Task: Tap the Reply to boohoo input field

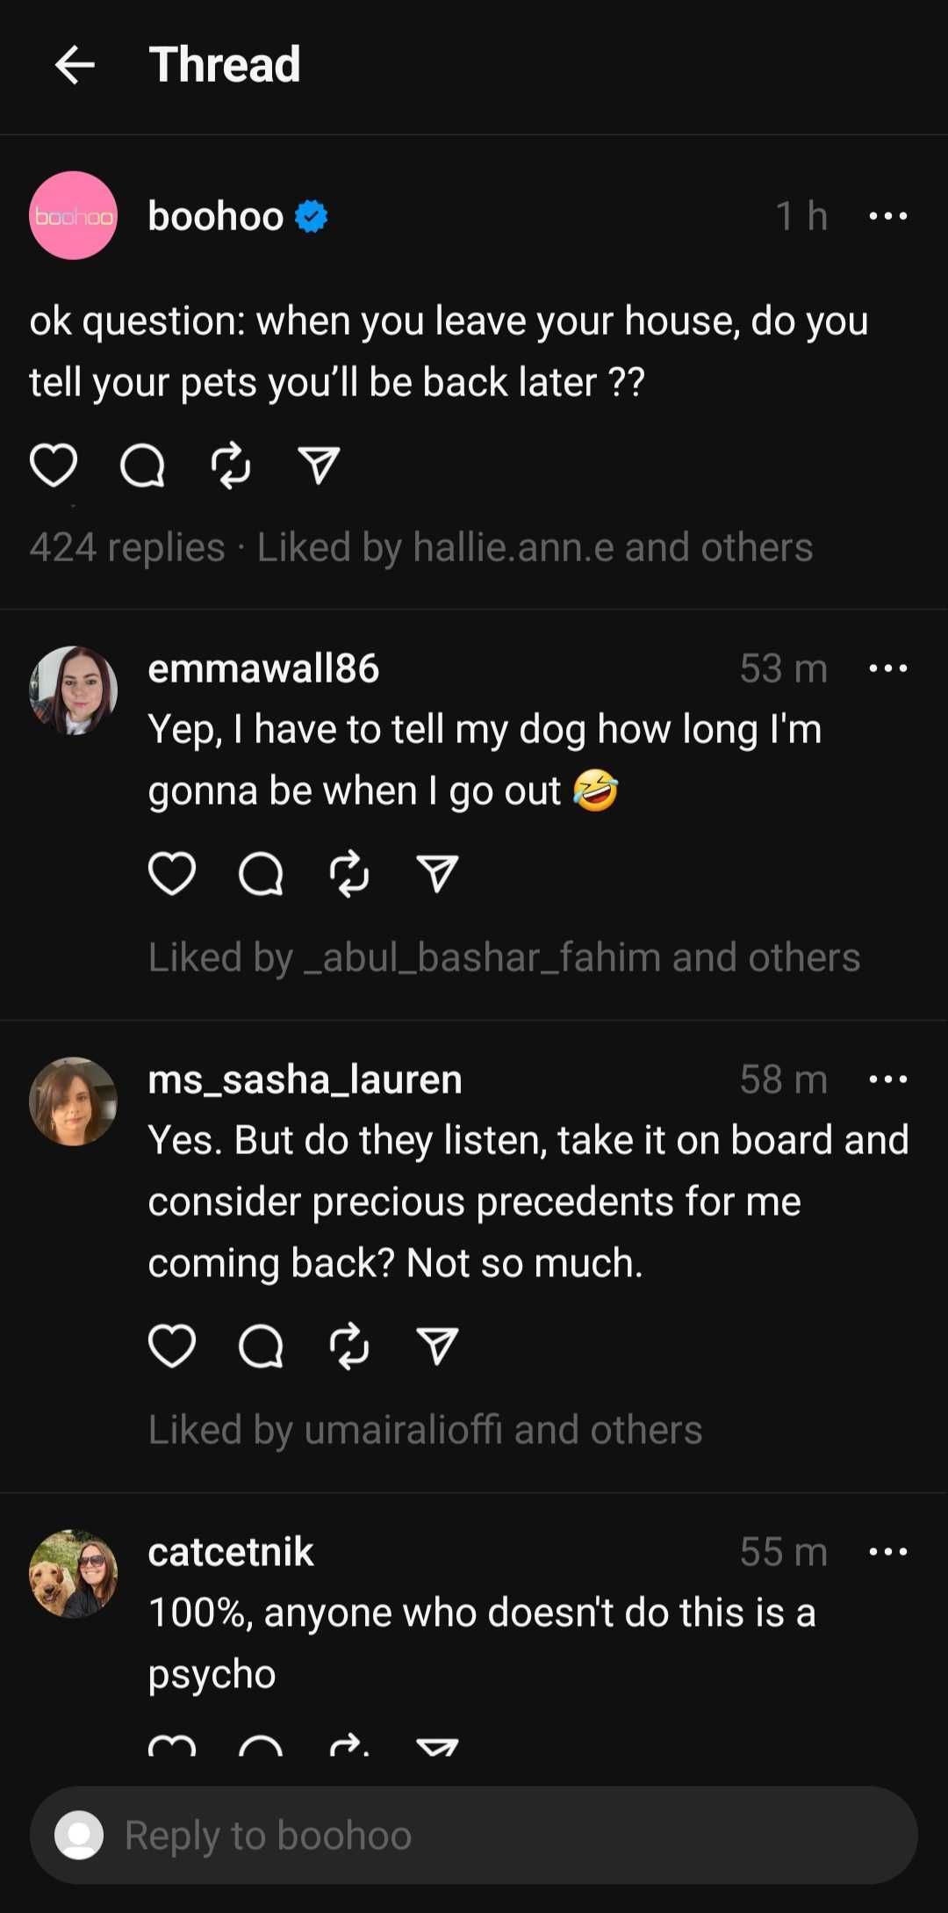Action: 474,1835
